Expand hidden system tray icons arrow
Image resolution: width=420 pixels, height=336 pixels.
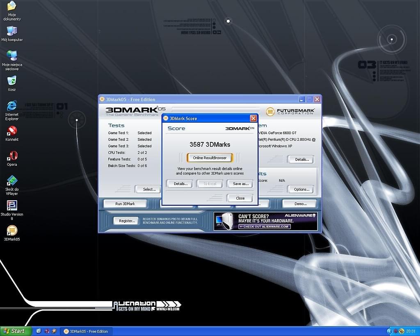[390, 331]
